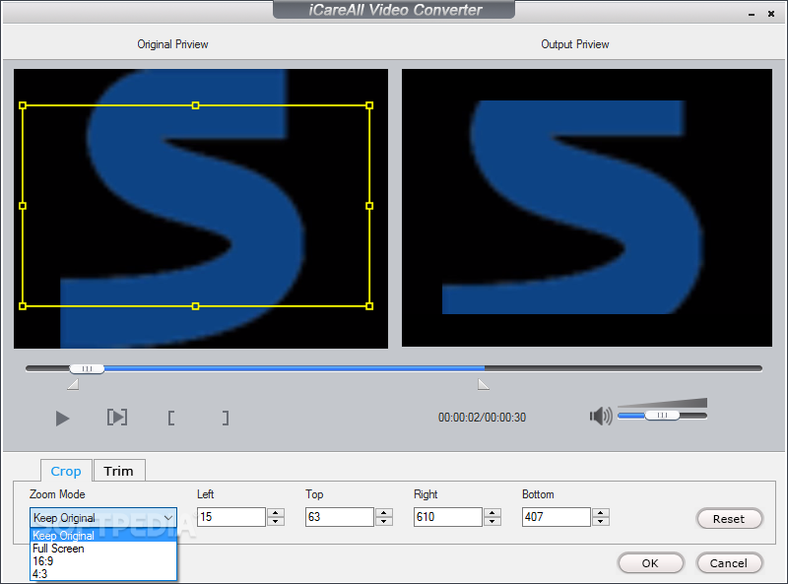Increase the Left crop value
The image size is (788, 584).
point(276,513)
